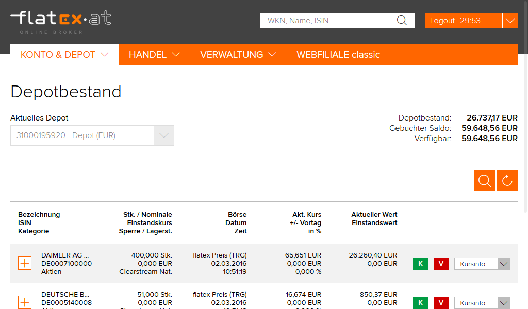
Task: Expand DEUTSCHE B... row with the plus icon
Action: 25,302
